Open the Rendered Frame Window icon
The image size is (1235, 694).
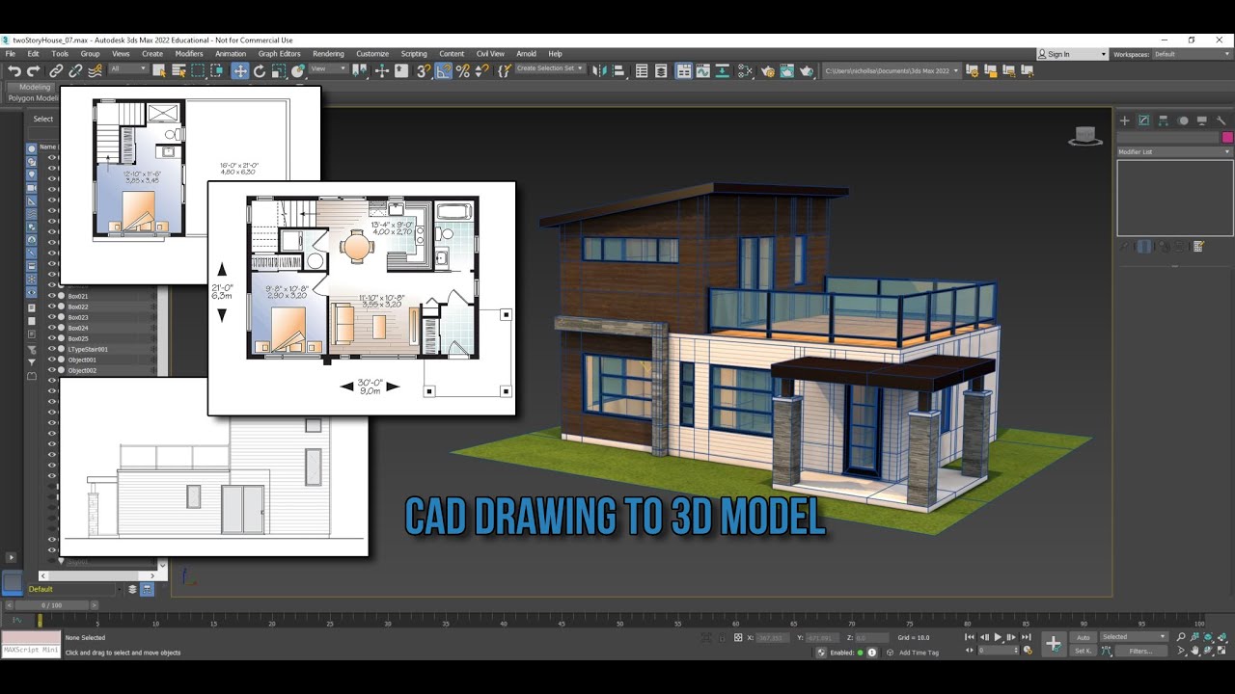pyautogui.click(x=787, y=70)
